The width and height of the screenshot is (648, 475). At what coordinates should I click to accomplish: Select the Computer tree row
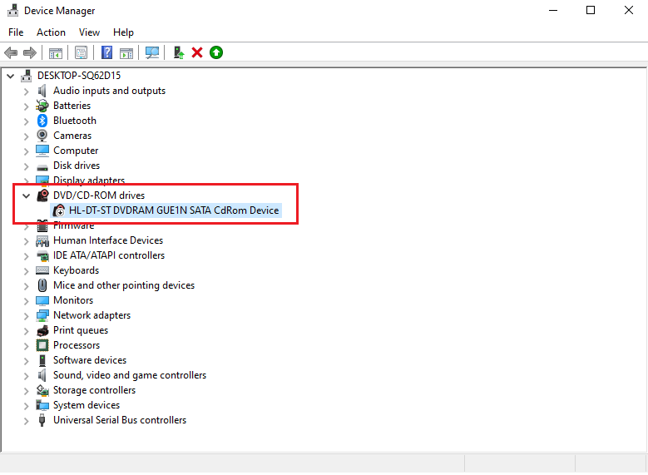pos(76,151)
